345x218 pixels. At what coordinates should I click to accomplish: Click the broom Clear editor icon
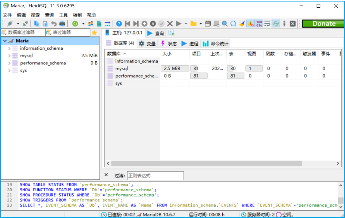(242, 24)
